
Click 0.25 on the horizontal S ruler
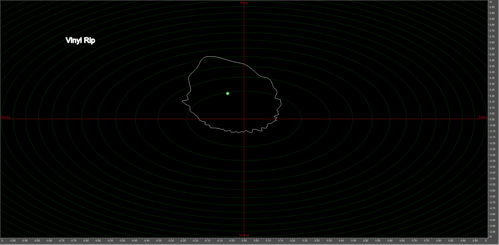tap(305, 241)
